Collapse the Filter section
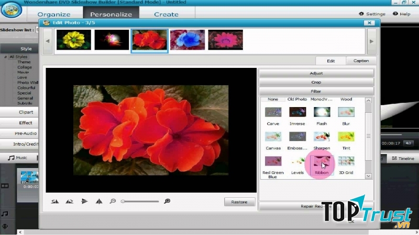 pyautogui.click(x=316, y=91)
